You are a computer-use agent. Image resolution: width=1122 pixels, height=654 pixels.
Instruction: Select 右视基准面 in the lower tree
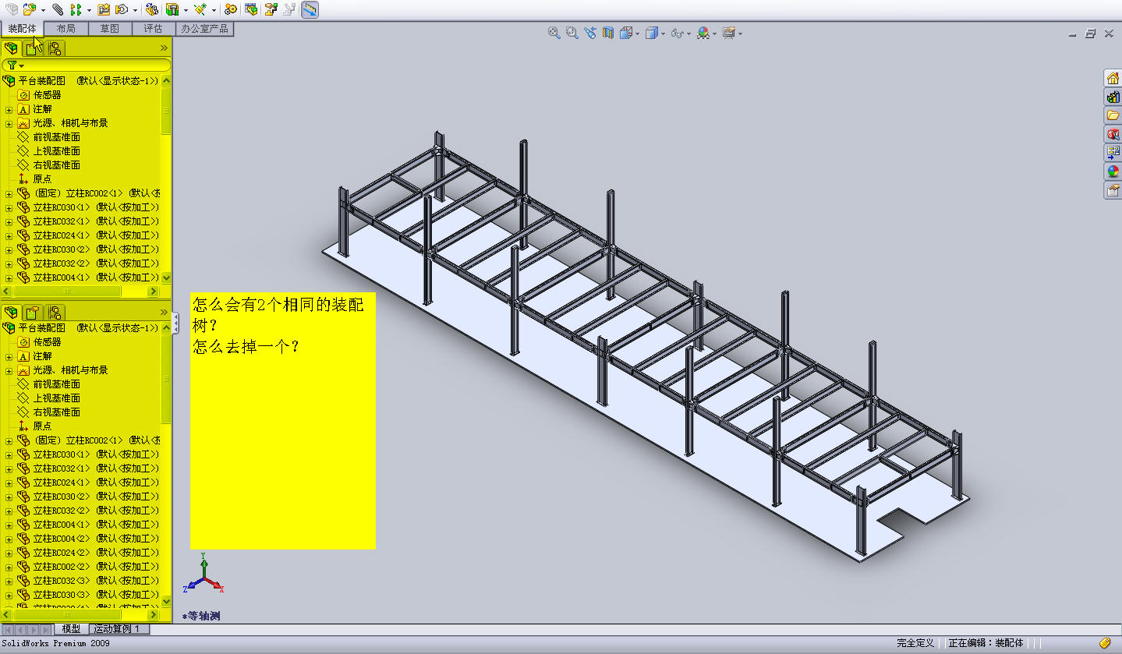click(x=56, y=412)
